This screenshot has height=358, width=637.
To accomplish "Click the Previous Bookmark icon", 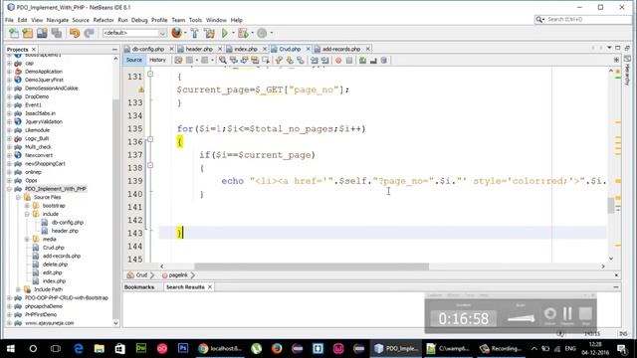I will 279,60.
